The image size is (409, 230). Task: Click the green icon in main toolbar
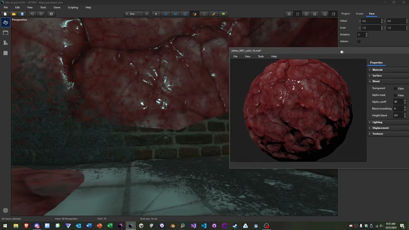point(223,14)
